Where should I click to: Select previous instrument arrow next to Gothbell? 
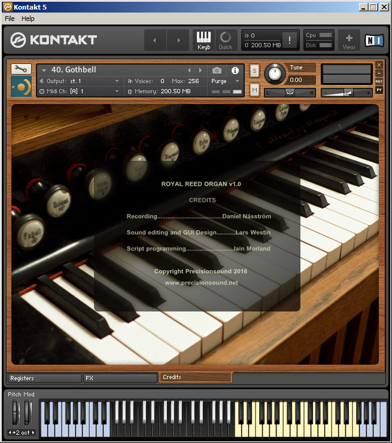tap(189, 70)
